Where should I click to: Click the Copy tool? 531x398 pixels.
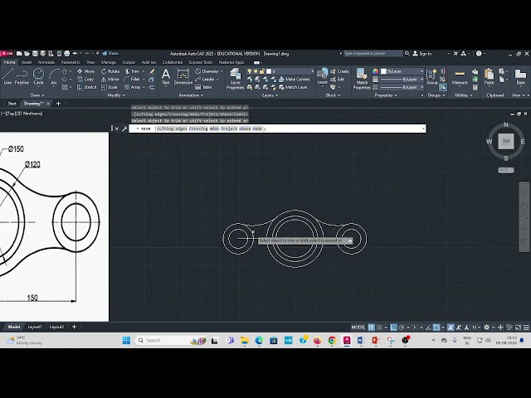[x=85, y=80]
